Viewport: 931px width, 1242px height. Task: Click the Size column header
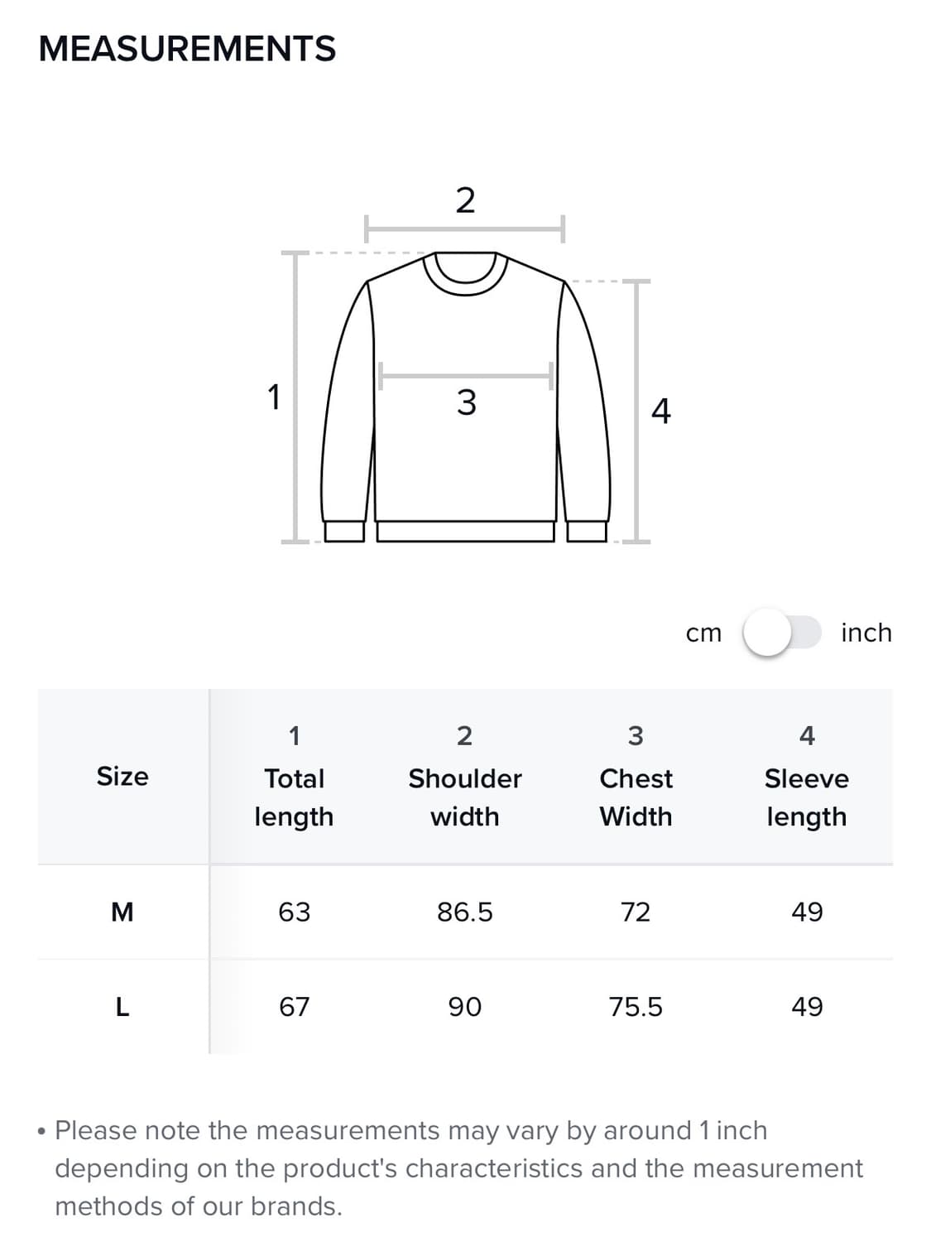point(122,777)
